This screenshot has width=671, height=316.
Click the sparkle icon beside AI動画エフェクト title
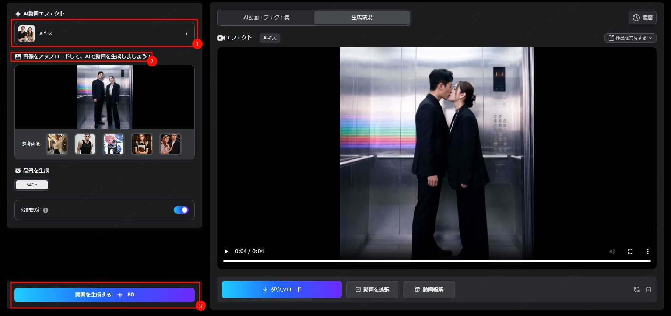(18, 14)
